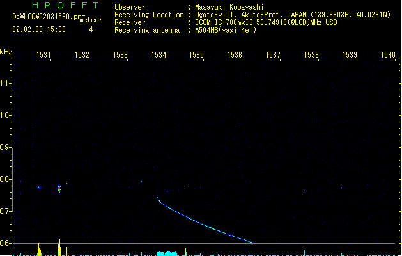Click the 'Receiving antenna' label
Viewport: 402px width, 256px height.
(x=147, y=30)
